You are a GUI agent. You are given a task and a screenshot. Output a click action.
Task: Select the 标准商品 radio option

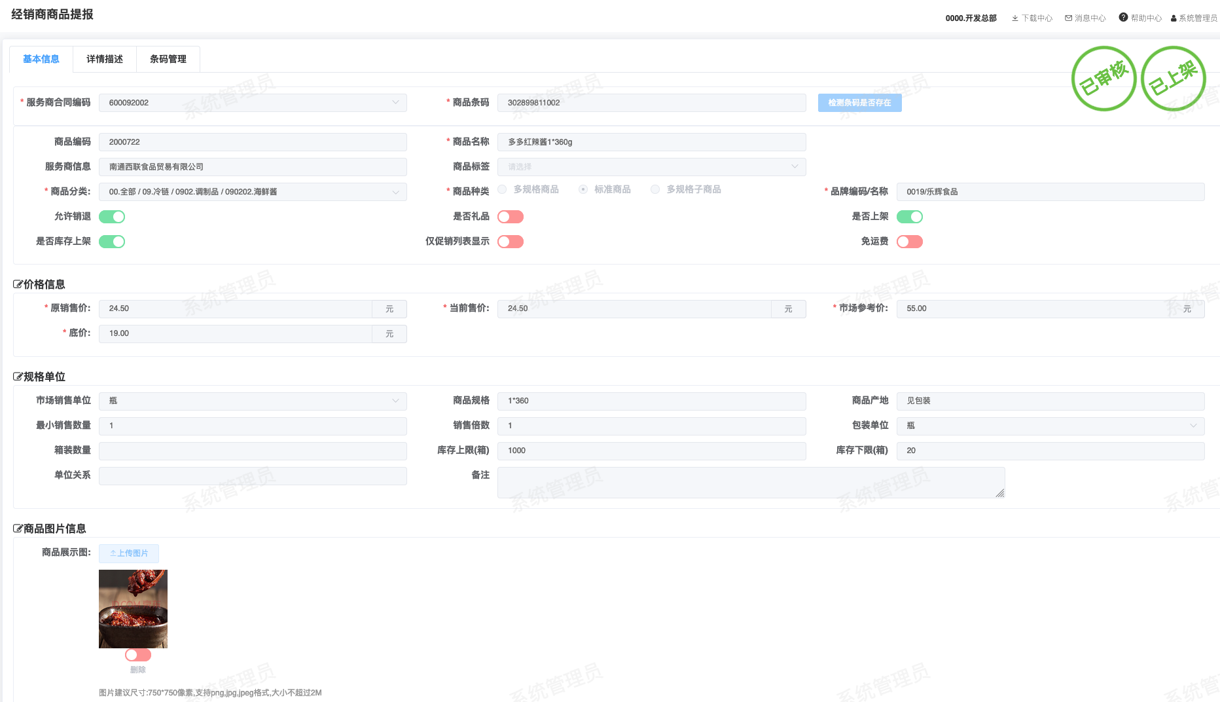583,189
